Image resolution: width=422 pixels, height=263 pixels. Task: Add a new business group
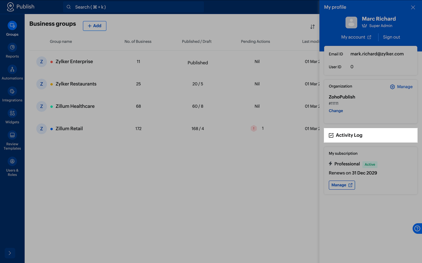pyautogui.click(x=95, y=26)
